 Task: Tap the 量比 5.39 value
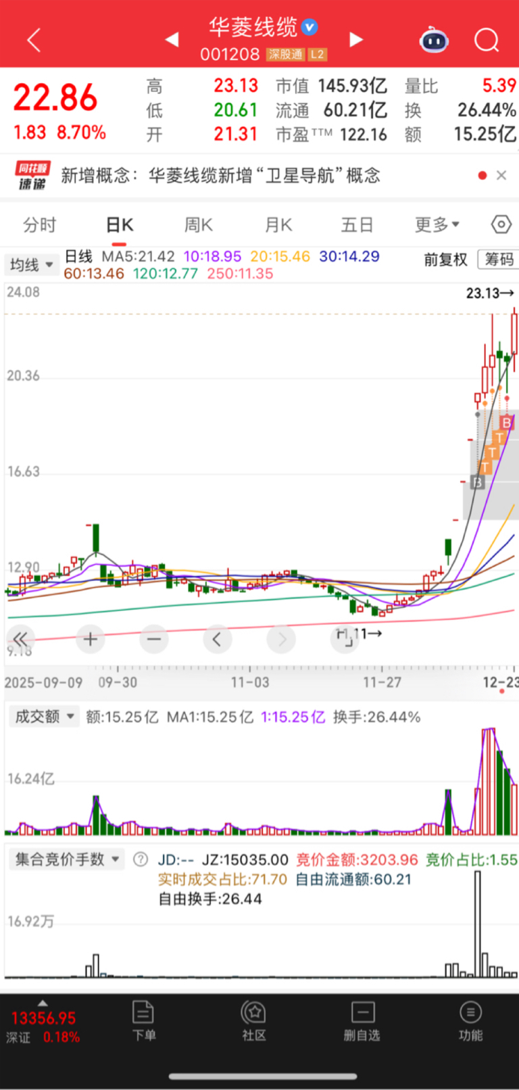[x=499, y=85]
